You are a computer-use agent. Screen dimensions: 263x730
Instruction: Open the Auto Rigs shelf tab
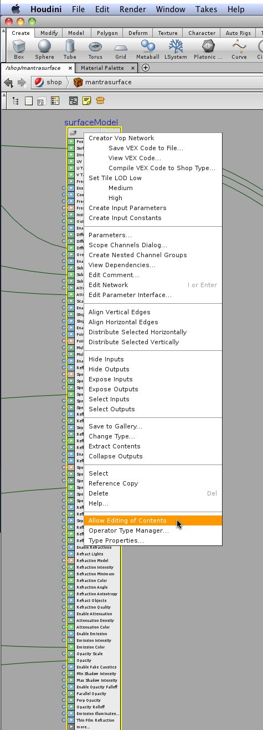[x=238, y=33]
